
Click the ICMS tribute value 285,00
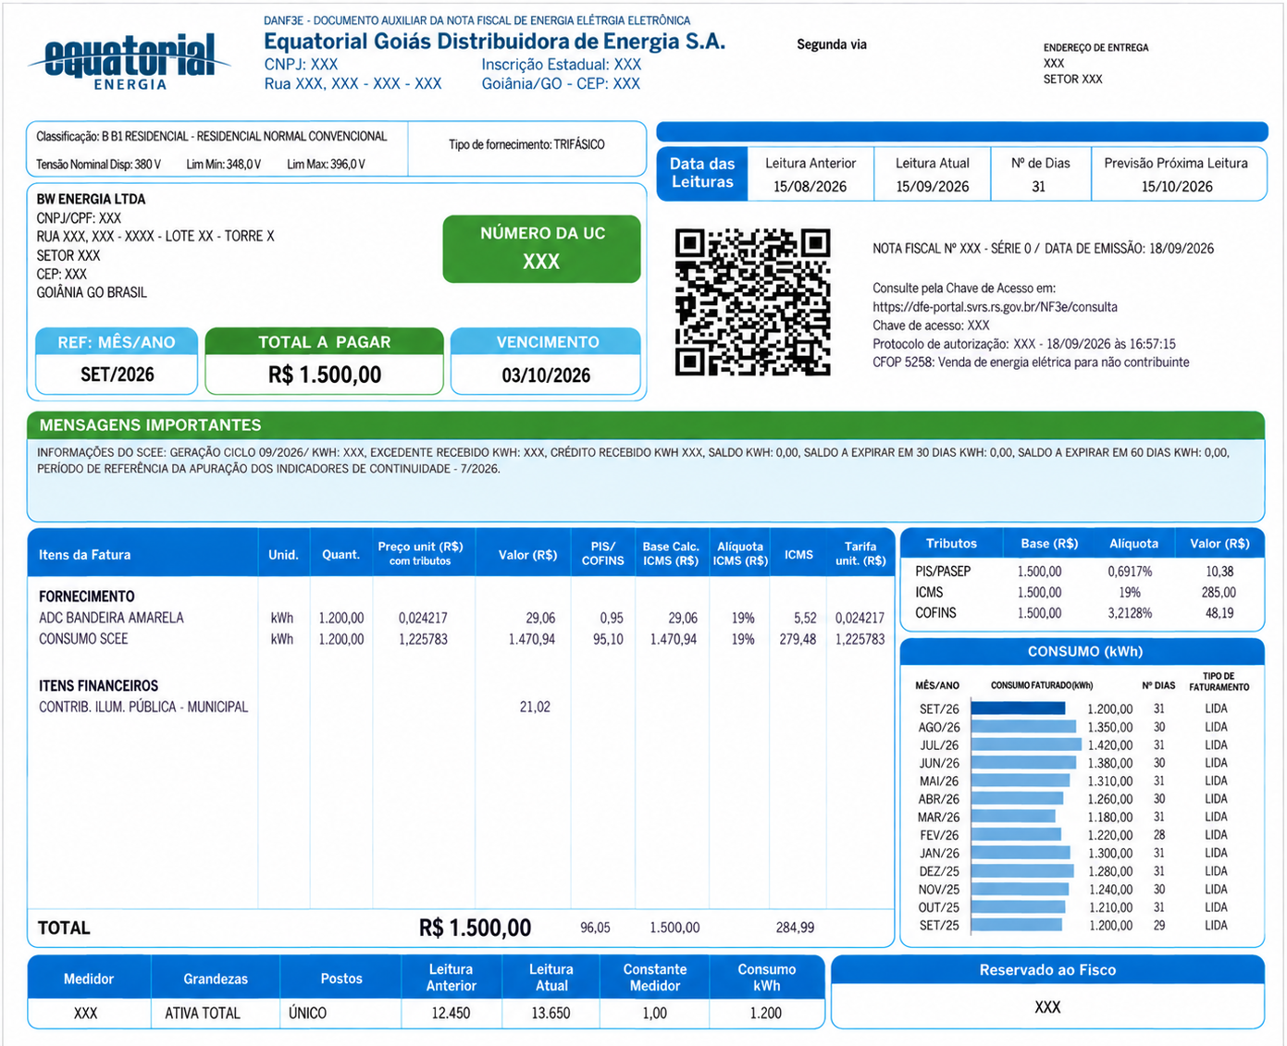coord(1219,593)
